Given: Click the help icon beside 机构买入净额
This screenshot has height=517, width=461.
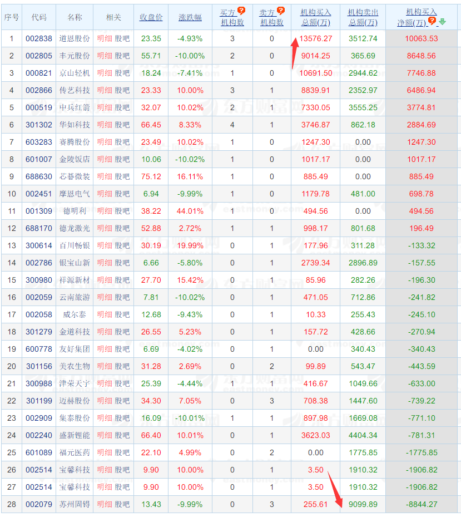Looking at the screenshot, I should (x=432, y=21).
